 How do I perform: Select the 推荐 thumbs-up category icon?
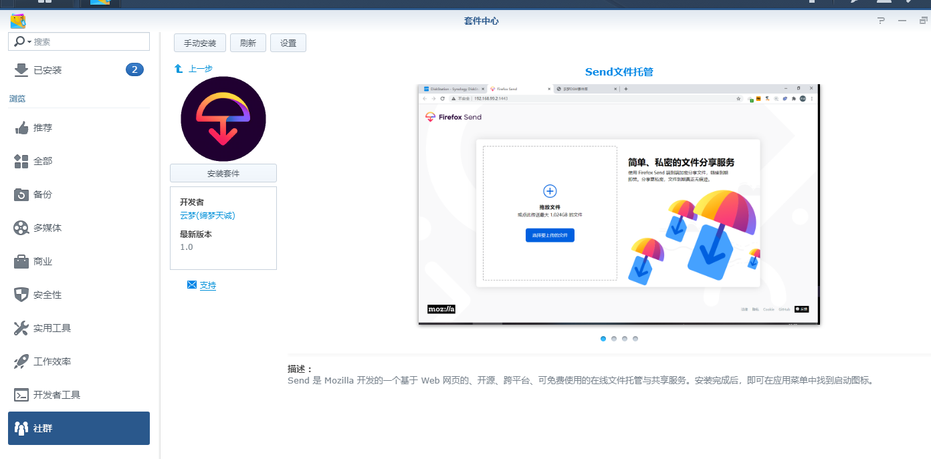tap(20, 128)
